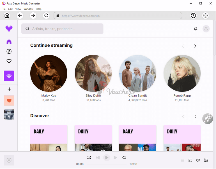Screen dimensions: 216x169
Task: Open the Explore compass icon in sidebar
Action: point(9,51)
